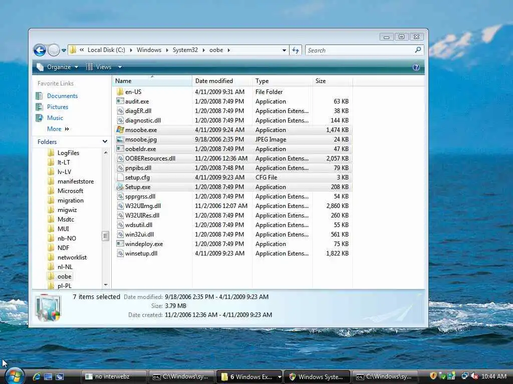Switch to no interwebz taskbar window
The height and width of the screenshot is (384, 513).
(114, 376)
